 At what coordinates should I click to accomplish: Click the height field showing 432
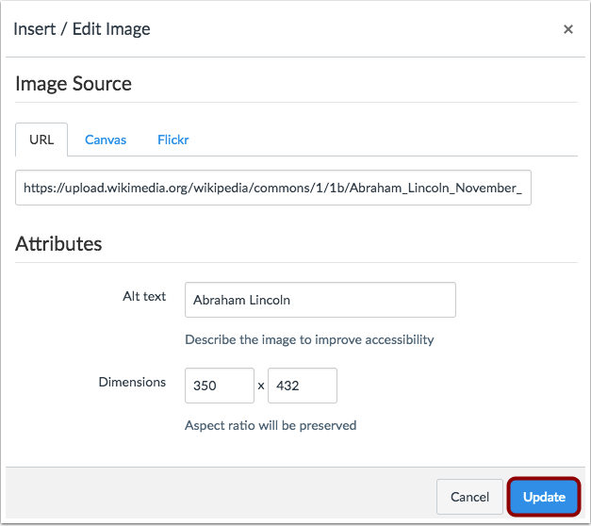(x=303, y=386)
